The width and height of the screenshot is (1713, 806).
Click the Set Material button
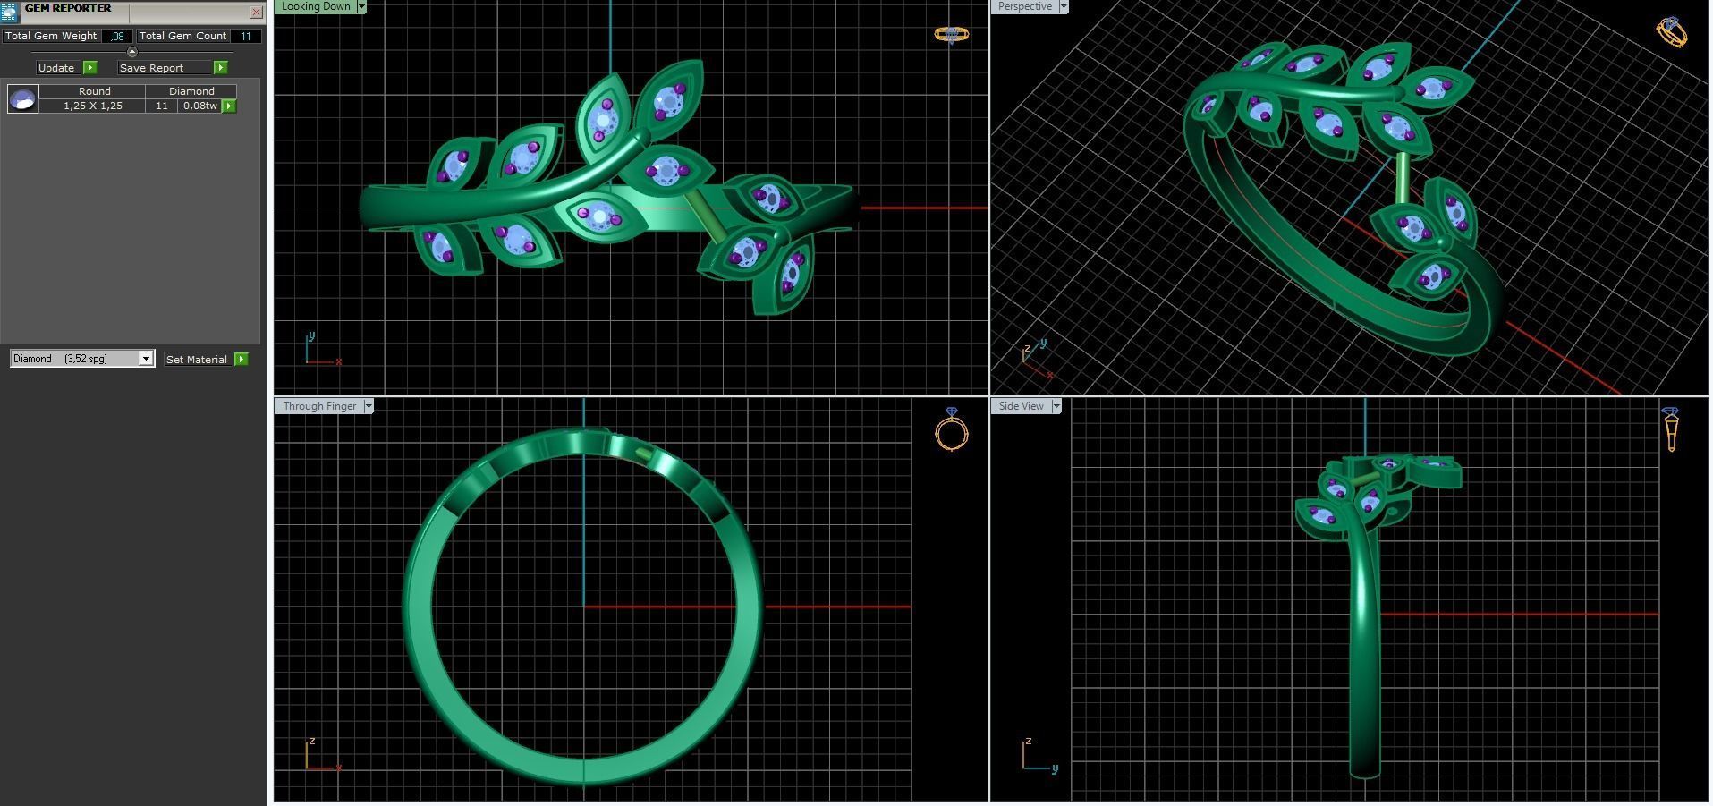pos(197,360)
